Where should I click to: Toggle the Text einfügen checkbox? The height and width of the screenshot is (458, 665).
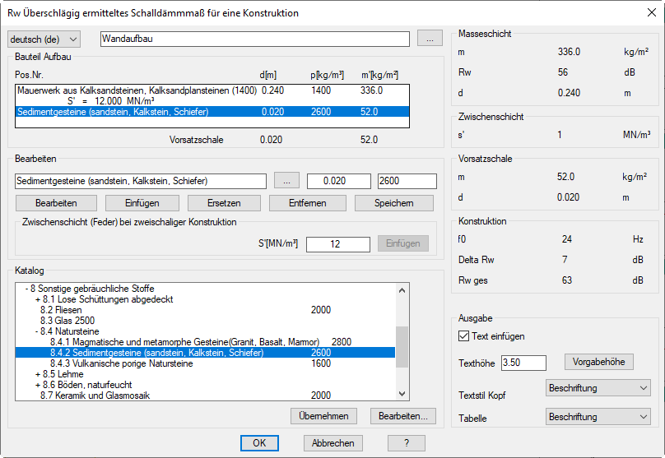[x=463, y=336]
